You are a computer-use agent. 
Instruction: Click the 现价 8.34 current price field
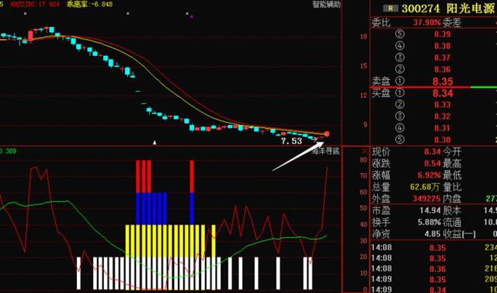[407, 152]
